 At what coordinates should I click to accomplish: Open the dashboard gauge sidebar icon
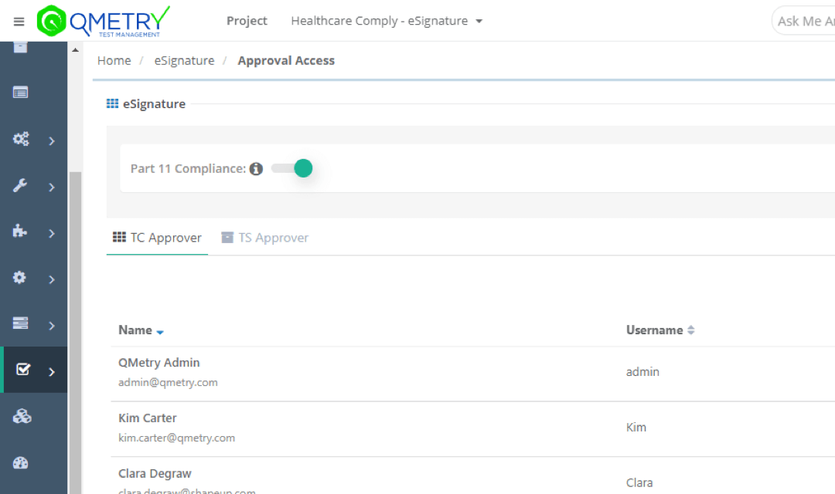coord(20,462)
